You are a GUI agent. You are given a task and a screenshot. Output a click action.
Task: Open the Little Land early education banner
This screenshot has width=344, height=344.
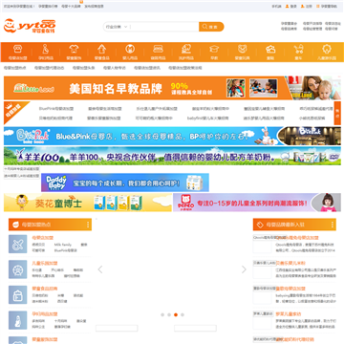(172, 88)
